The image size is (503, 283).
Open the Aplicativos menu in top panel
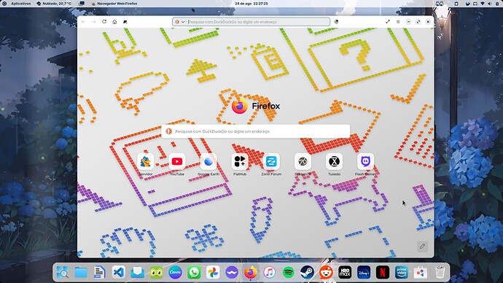pos(21,4)
